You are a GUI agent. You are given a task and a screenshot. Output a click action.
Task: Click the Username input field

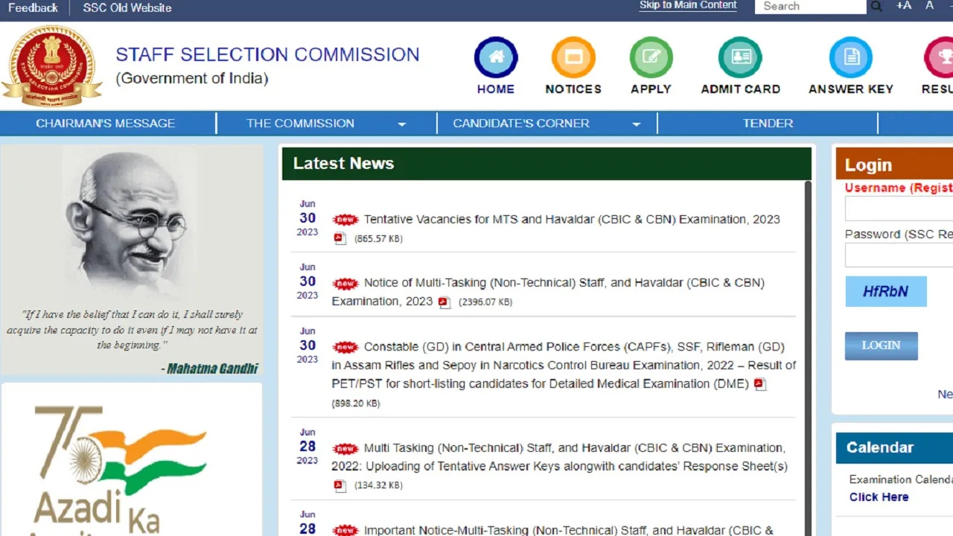pyautogui.click(x=899, y=208)
